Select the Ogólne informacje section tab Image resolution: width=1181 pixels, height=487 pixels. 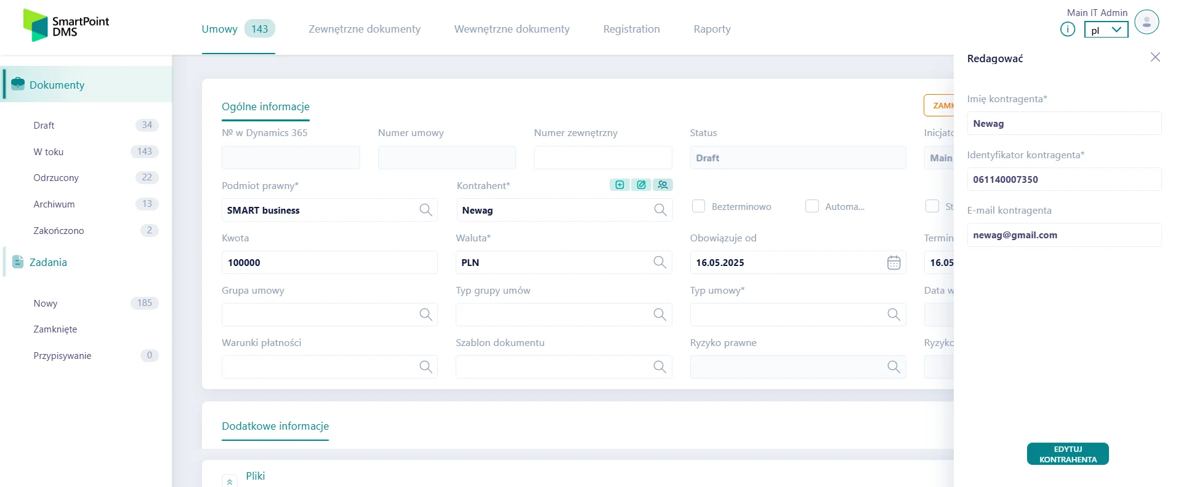tap(265, 107)
